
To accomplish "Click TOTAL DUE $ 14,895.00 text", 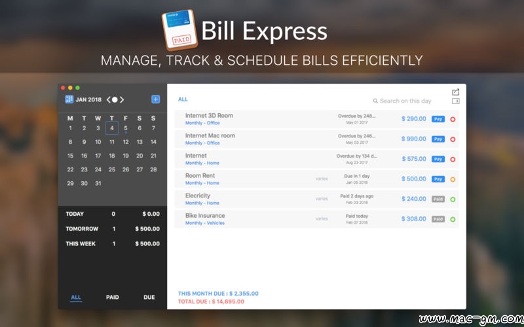I will click(x=211, y=301).
